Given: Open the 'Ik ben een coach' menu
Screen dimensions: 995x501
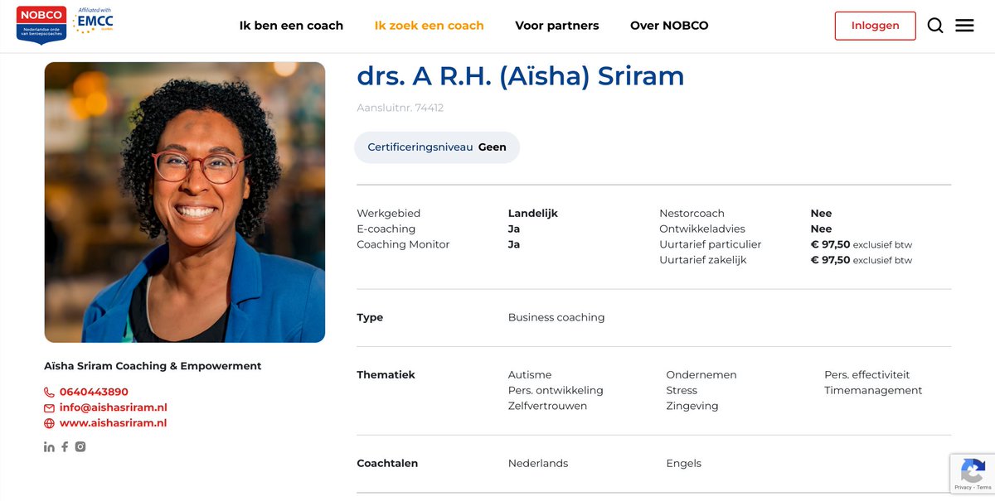Looking at the screenshot, I should [x=291, y=26].
